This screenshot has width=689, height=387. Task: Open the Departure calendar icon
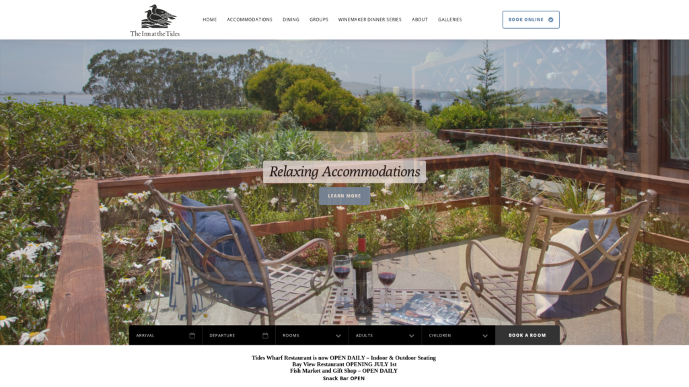pos(265,335)
